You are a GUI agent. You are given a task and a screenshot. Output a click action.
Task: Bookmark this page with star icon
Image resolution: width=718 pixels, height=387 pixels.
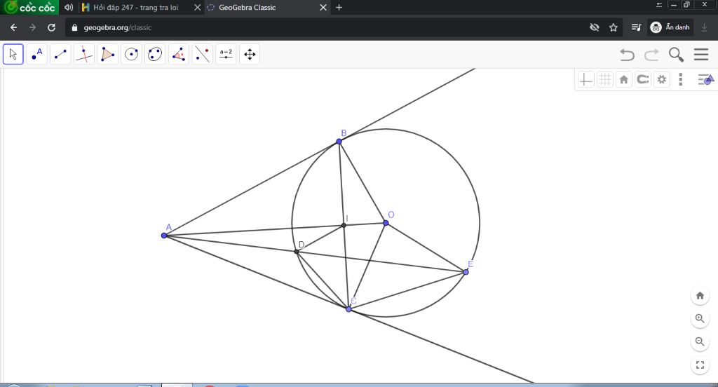(614, 27)
